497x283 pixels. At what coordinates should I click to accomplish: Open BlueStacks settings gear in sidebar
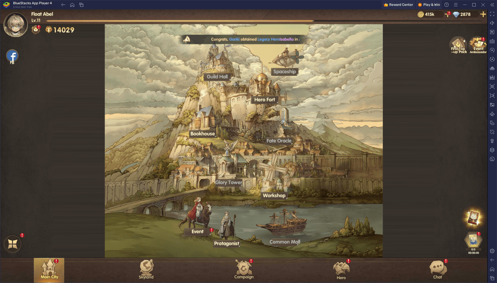pos(492,251)
